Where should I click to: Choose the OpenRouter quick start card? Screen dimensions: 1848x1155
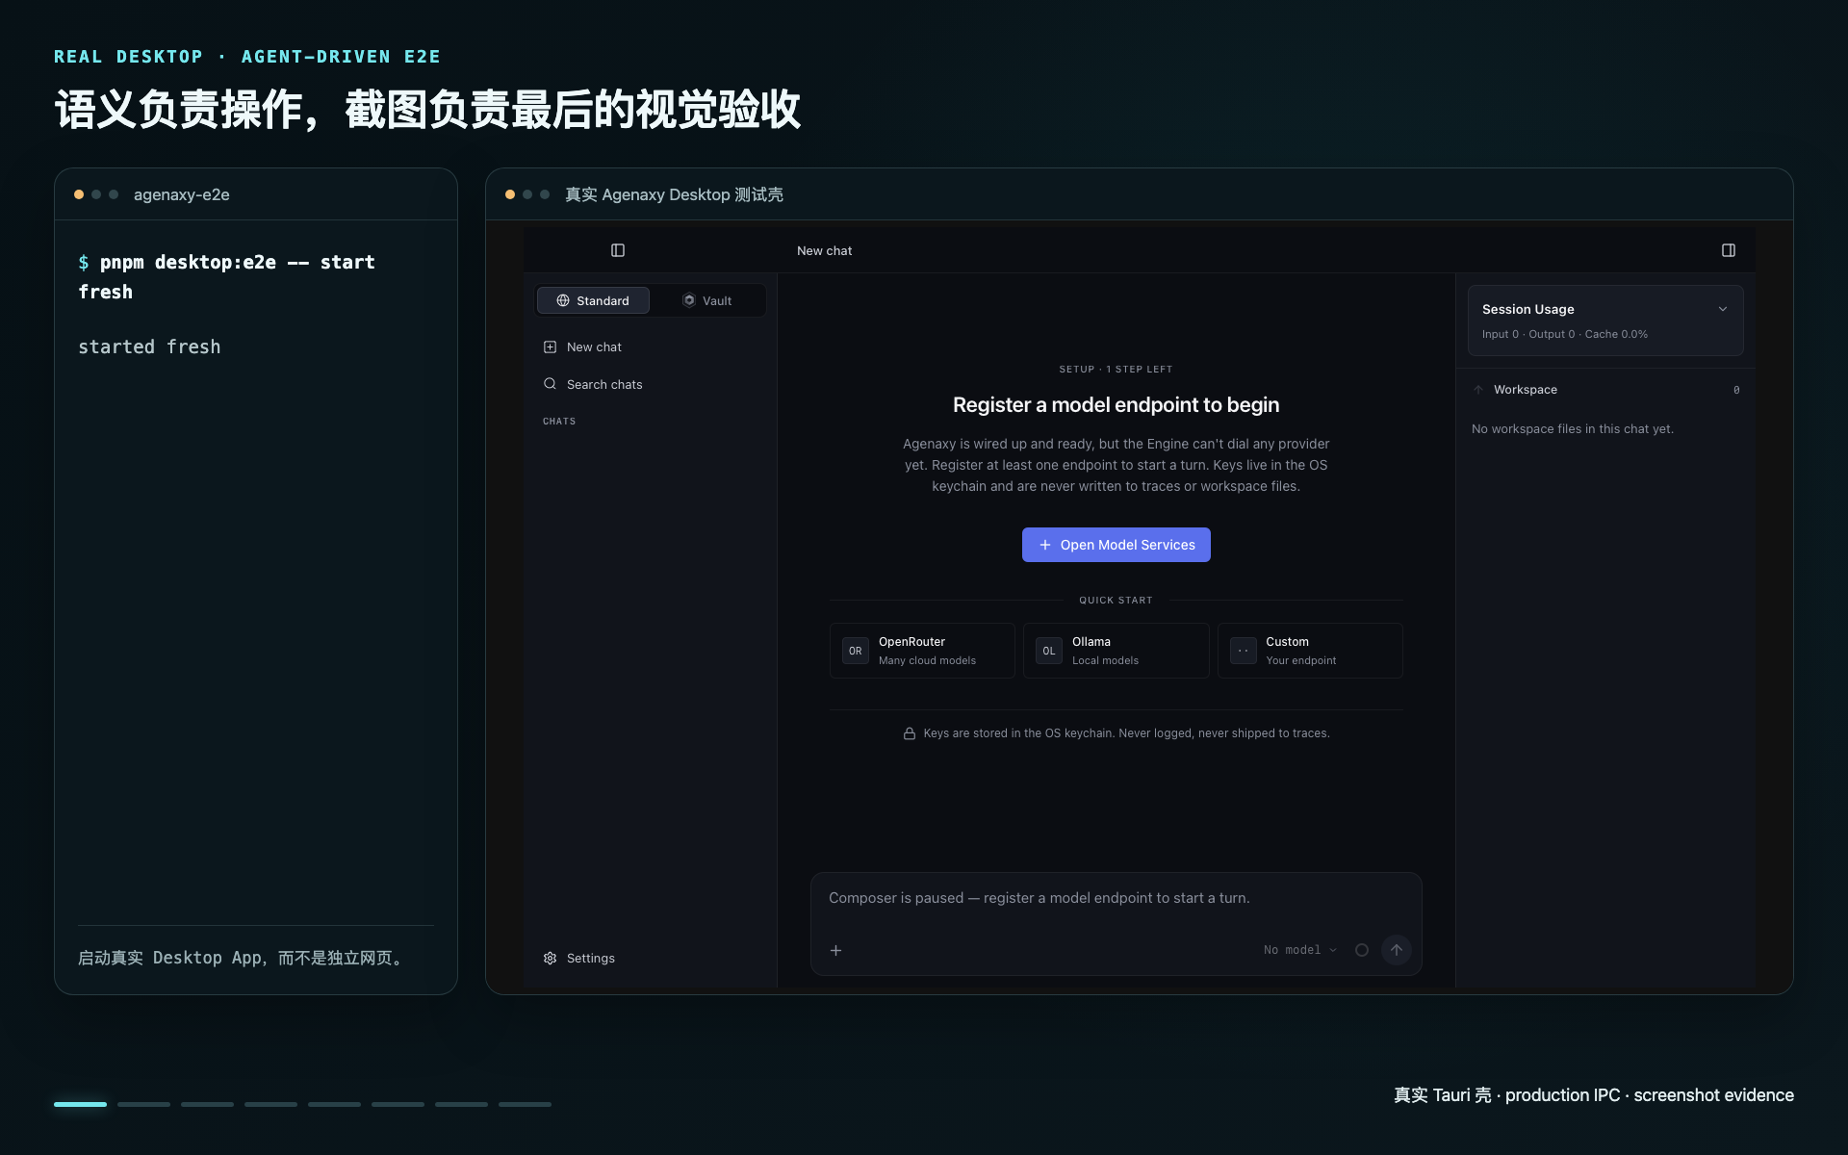coord(922,651)
